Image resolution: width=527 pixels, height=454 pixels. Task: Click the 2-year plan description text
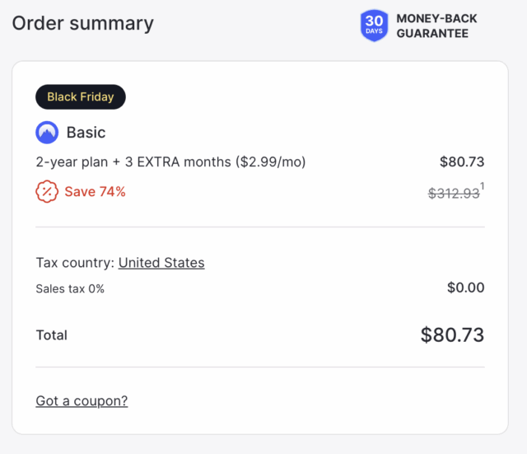[x=132, y=162]
